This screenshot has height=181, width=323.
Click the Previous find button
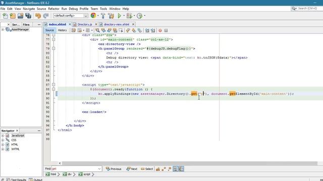click(x=114, y=169)
